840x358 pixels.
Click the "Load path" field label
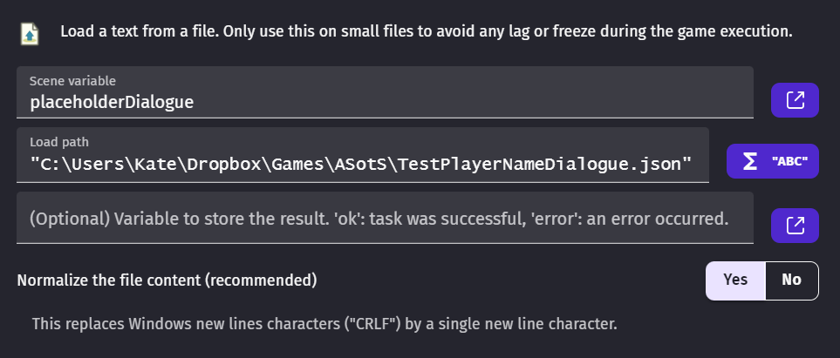(x=59, y=142)
